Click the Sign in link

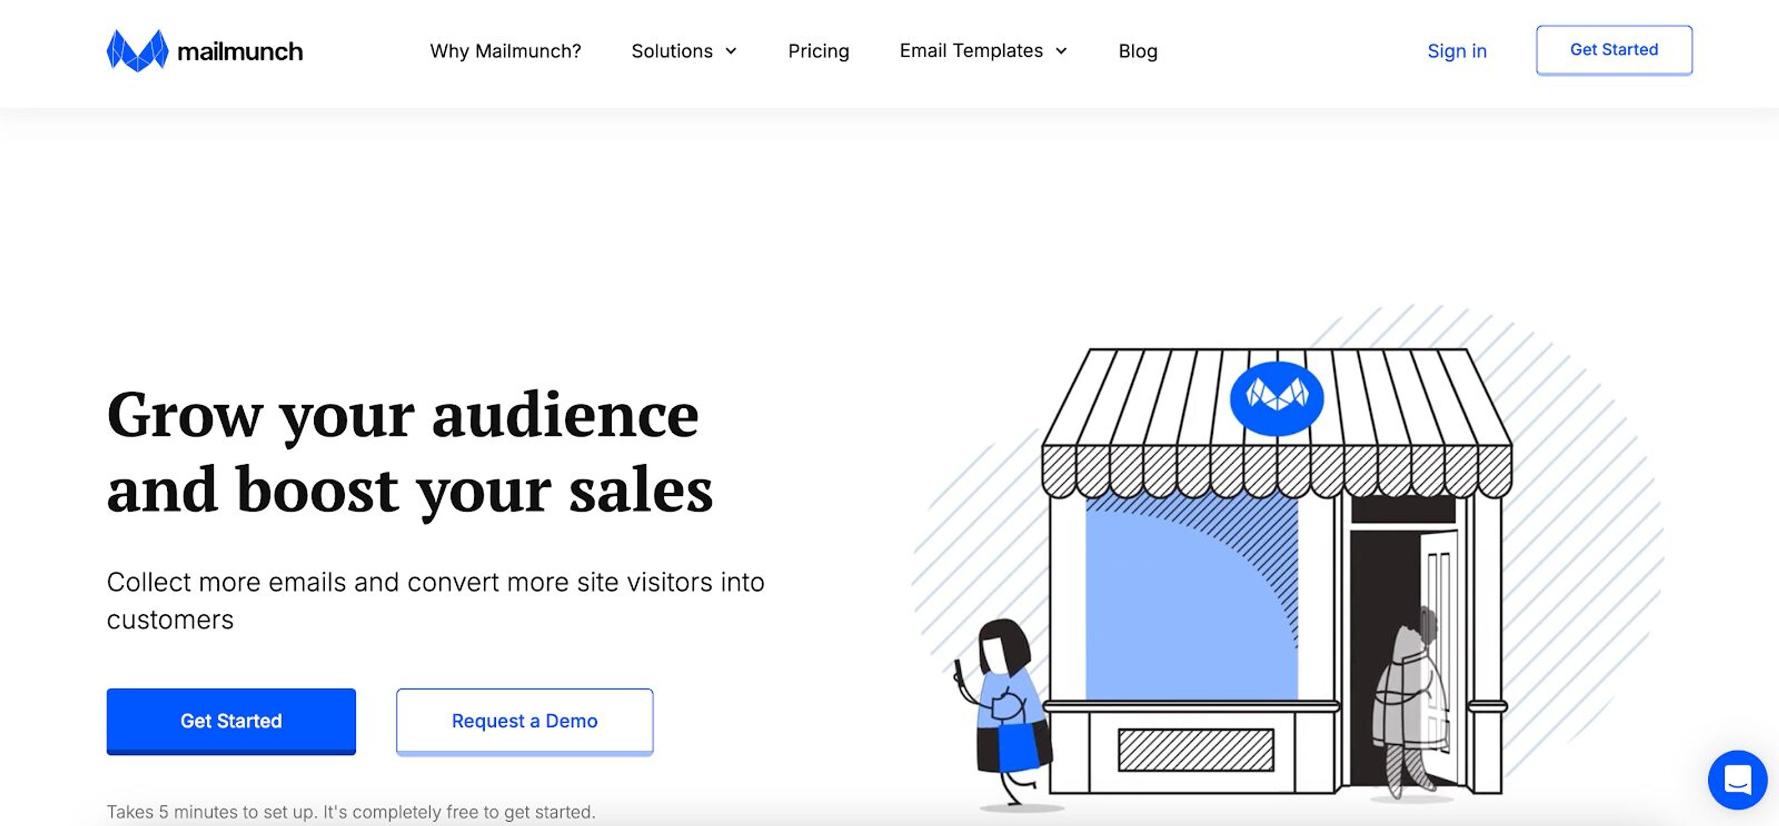[x=1457, y=51]
